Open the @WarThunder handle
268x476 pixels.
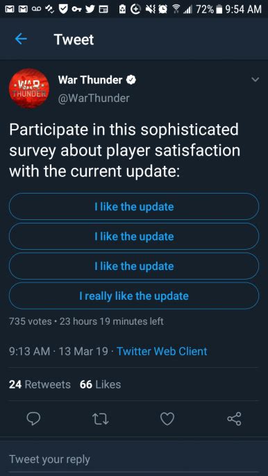click(94, 98)
